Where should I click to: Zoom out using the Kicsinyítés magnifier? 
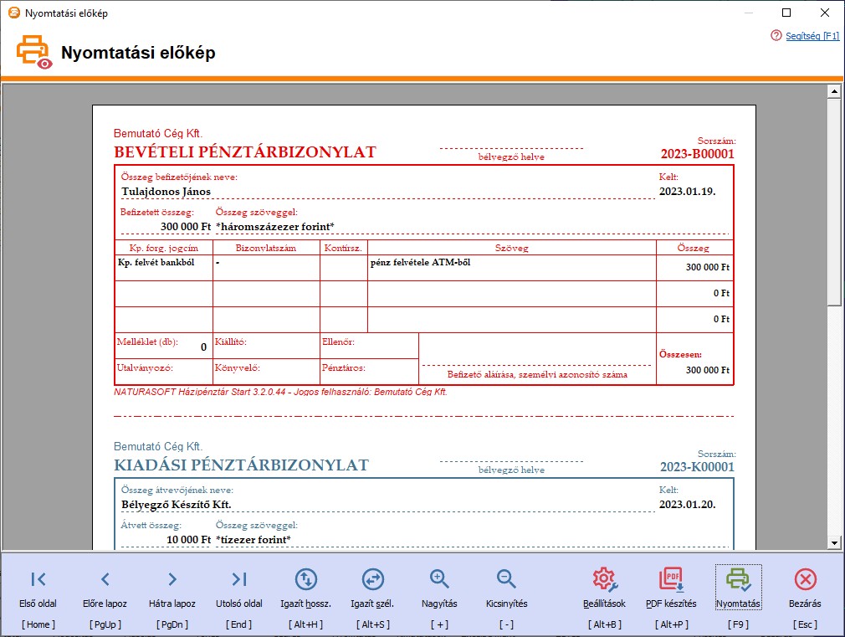point(505,579)
